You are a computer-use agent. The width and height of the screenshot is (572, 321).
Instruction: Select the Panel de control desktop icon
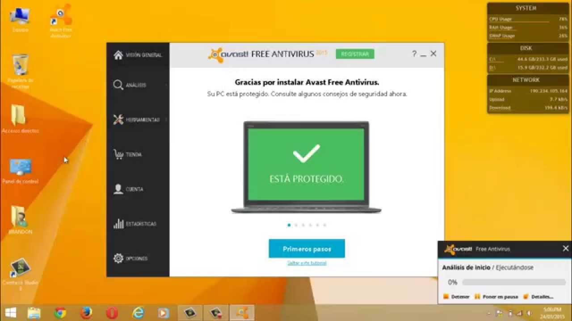coord(20,171)
